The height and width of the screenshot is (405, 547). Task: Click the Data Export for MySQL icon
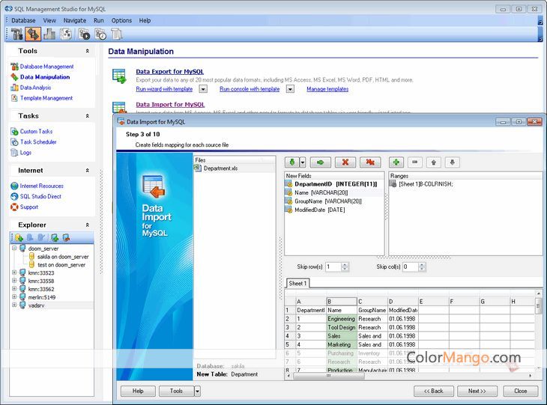pyautogui.click(x=119, y=76)
